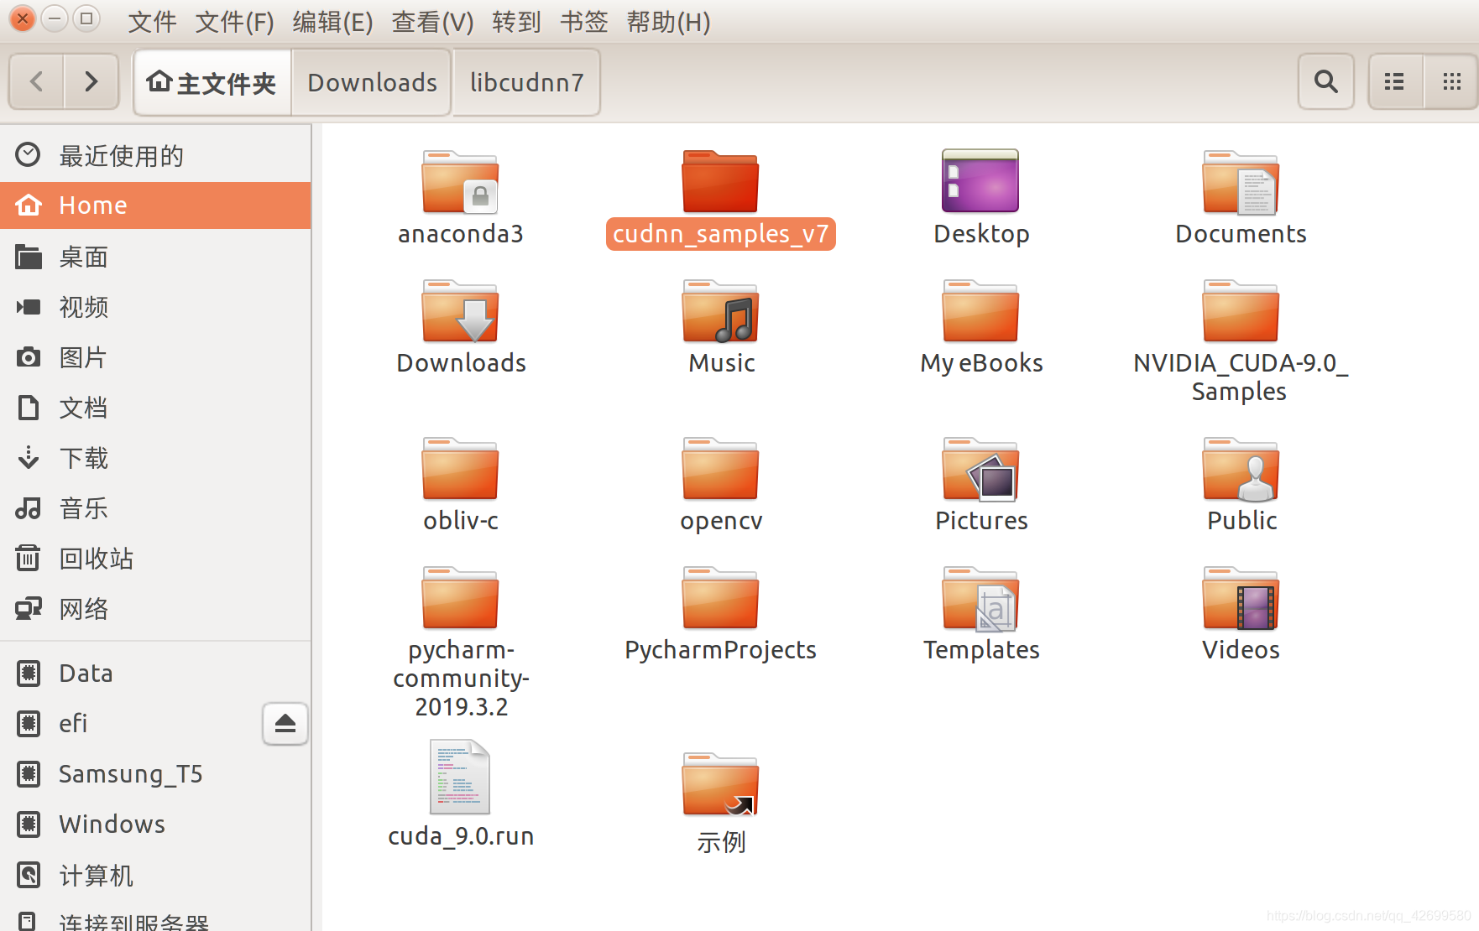Screen dimensions: 1479x931
Task: Open 文档 in the sidebar
Action: (155, 408)
